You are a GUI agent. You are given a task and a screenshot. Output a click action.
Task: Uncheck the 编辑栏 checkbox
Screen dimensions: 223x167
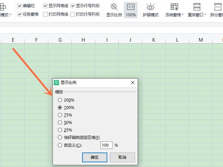pos(20,6)
